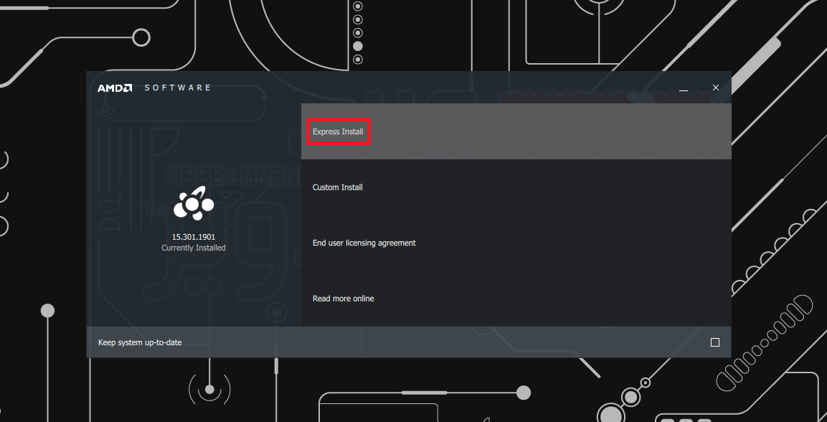Image resolution: width=827 pixels, height=422 pixels.
Task: Click the SOFTWARE title text
Action: click(x=178, y=88)
